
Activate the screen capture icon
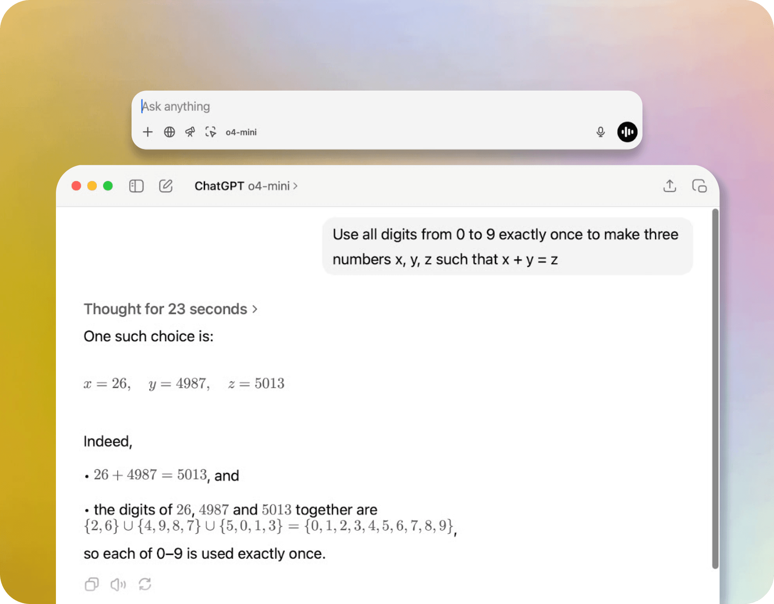[211, 132]
